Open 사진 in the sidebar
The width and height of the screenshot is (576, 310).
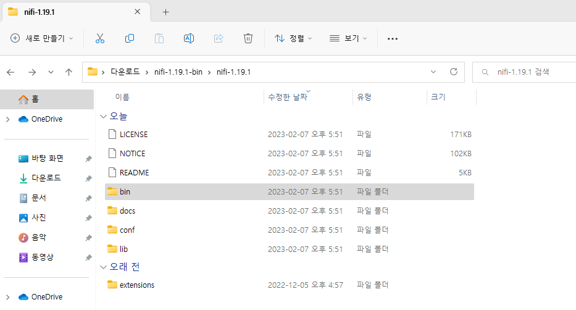[x=38, y=218]
